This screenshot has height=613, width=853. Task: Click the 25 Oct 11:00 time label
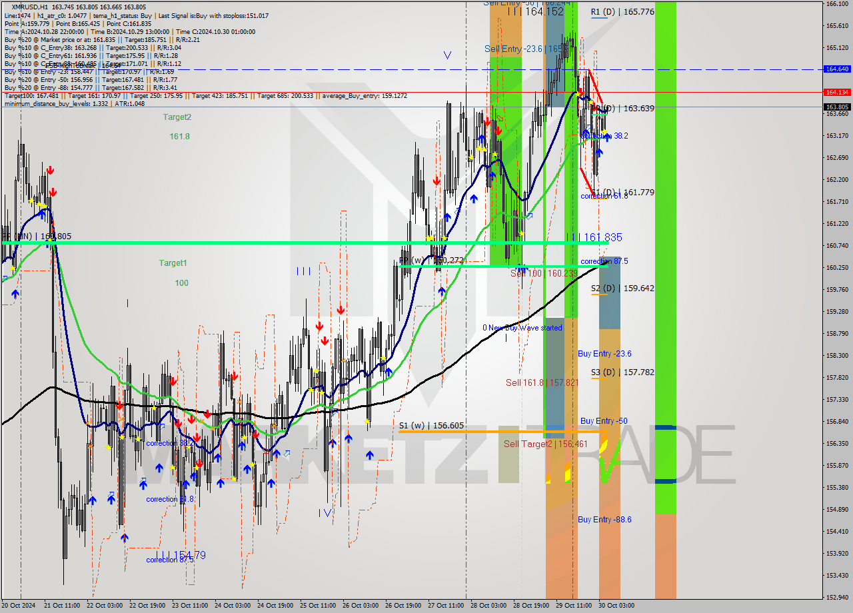pos(318,606)
